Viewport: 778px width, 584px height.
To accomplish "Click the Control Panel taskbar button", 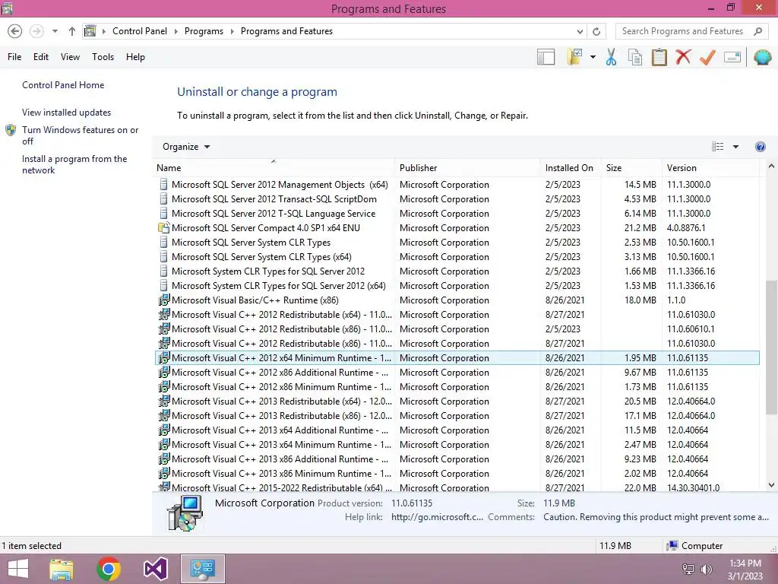I will coord(202,569).
